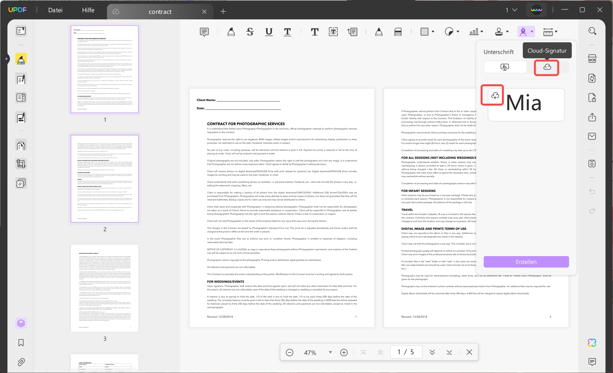Viewport: 613px width, 373px height.
Task: Open the Protect PDF lock icon
Action: [x=592, y=98]
